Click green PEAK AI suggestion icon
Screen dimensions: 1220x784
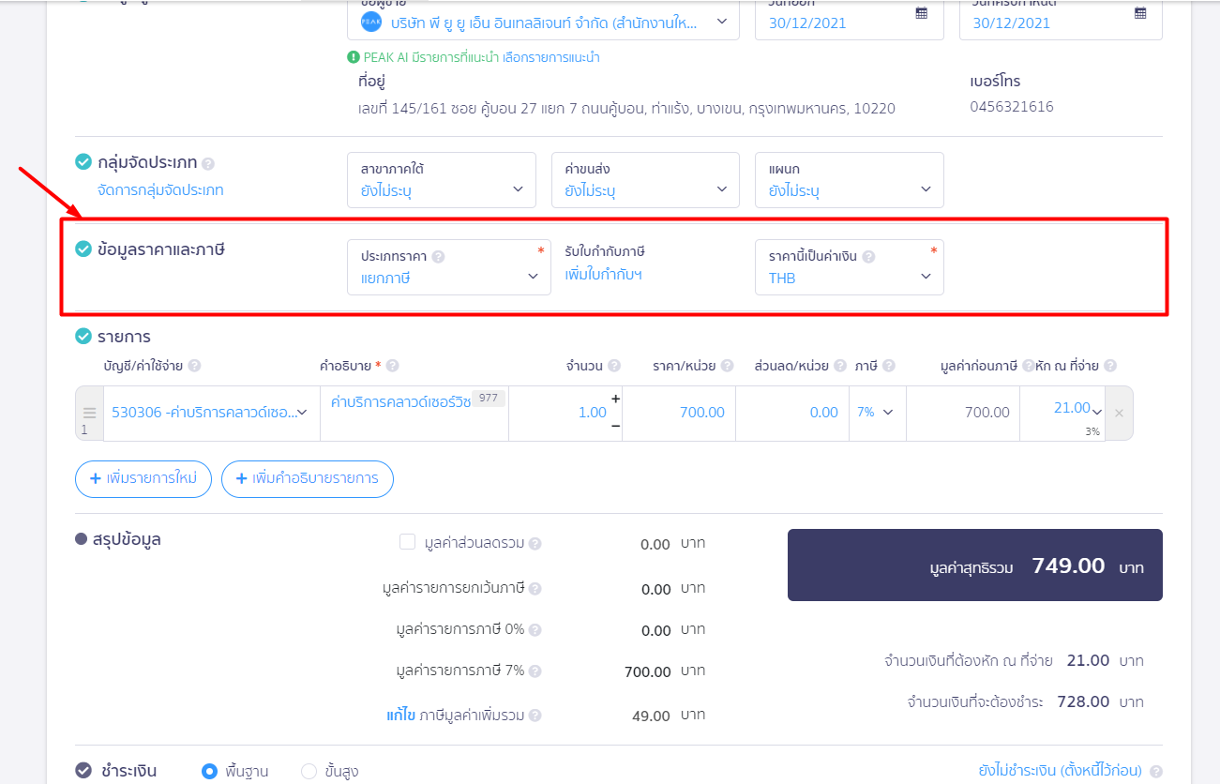tap(354, 57)
